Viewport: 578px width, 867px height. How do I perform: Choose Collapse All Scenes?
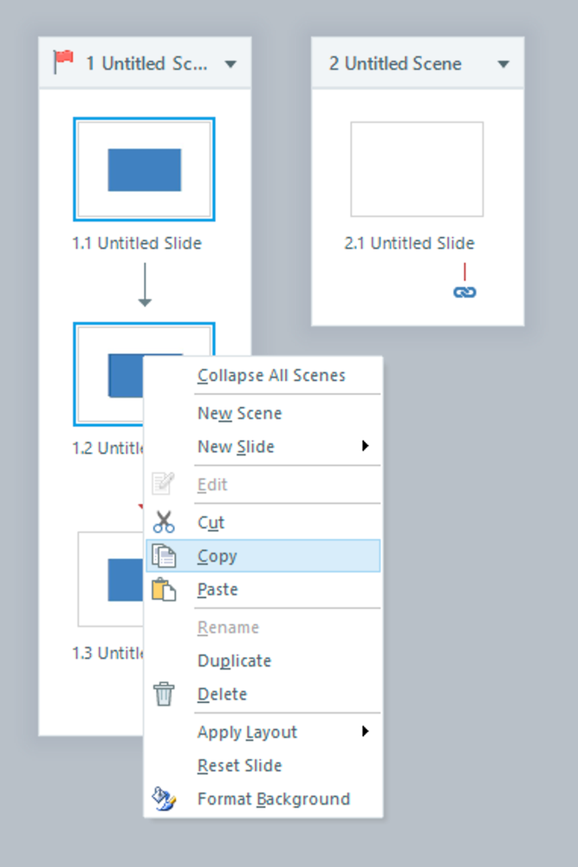(271, 376)
